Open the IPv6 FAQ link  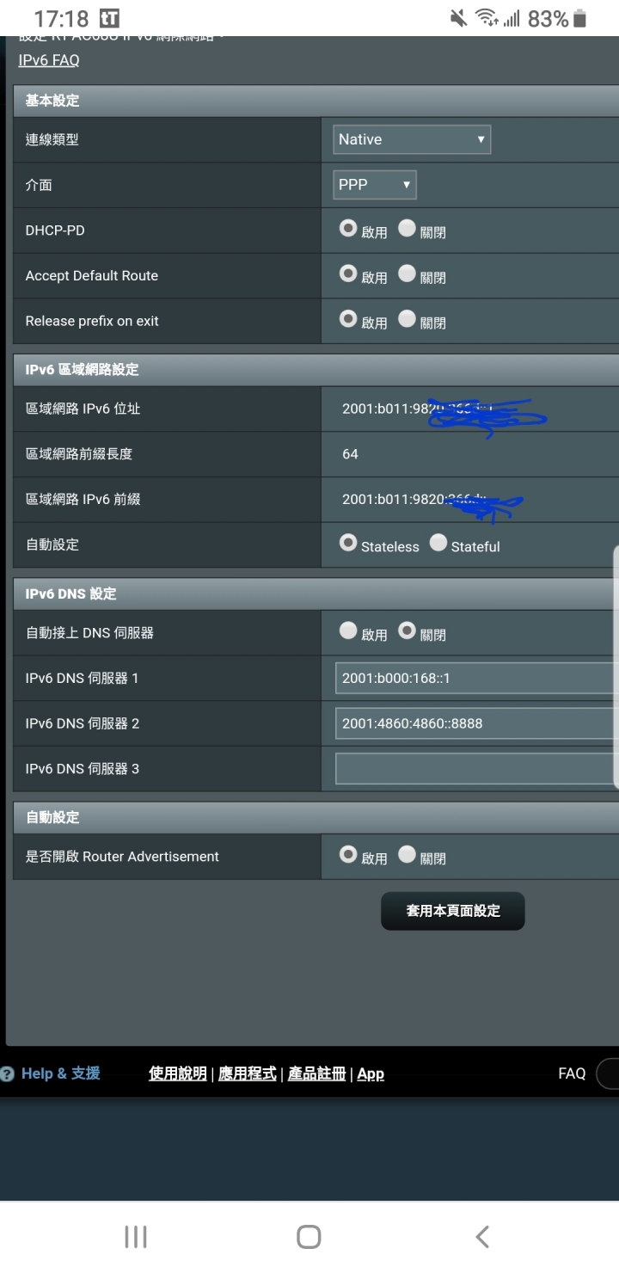pos(49,60)
